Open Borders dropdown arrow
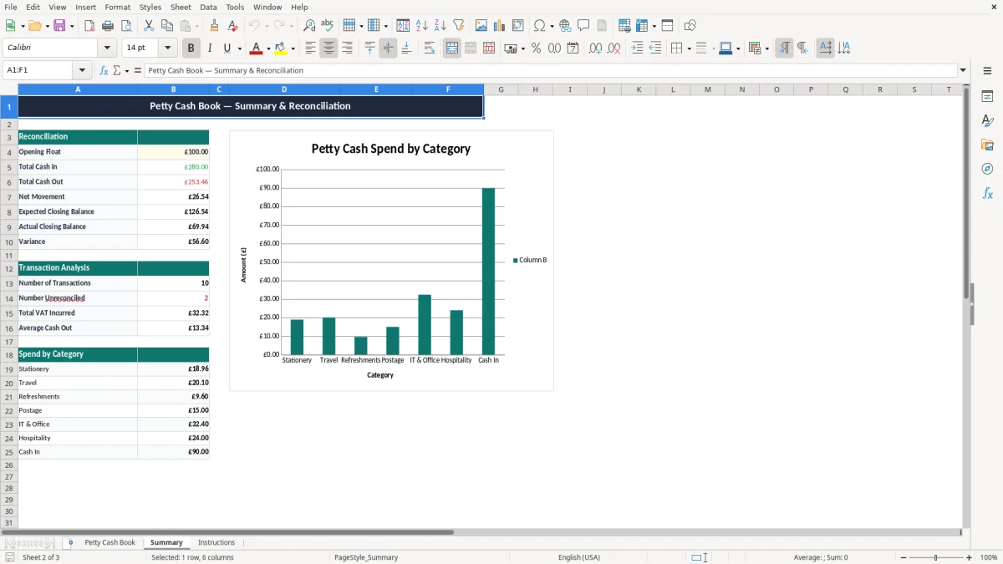Image resolution: width=1003 pixels, height=564 pixels. 689,48
